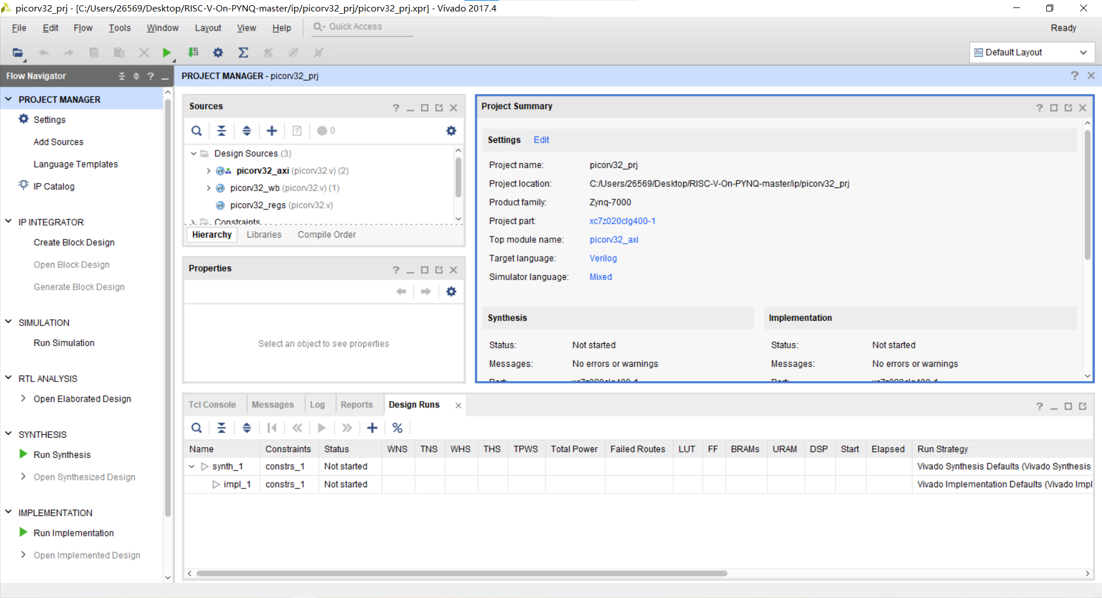Screen dimensions: 1102x598
Task: Switch to Compile Order tab
Action: 327,235
